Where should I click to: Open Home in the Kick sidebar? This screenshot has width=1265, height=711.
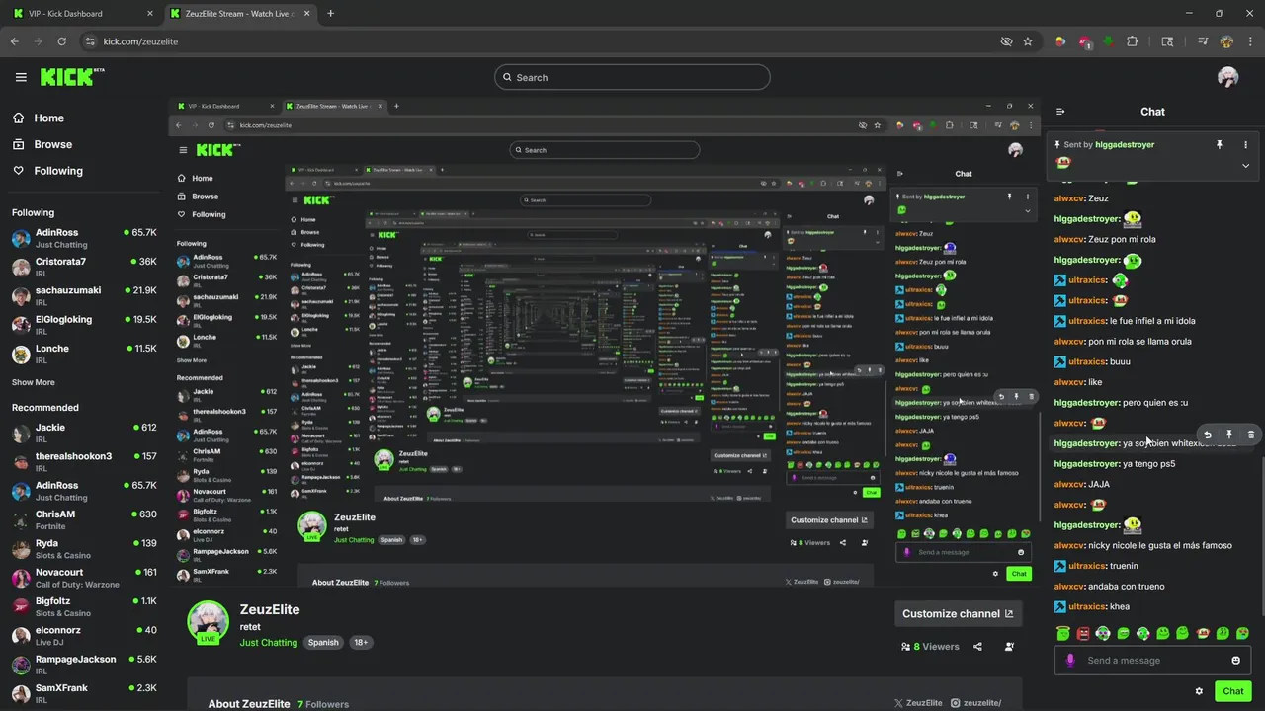(x=39, y=118)
